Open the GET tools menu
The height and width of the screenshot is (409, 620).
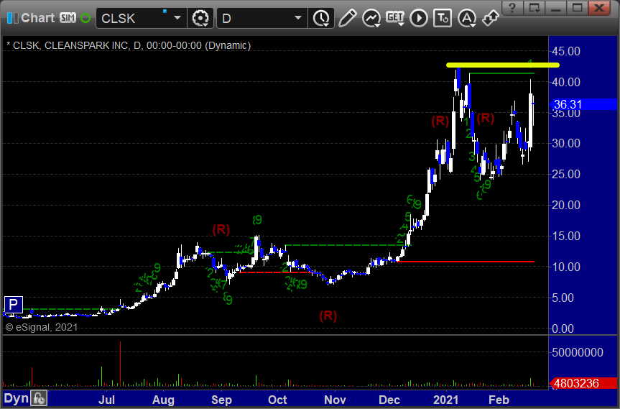coord(395,18)
